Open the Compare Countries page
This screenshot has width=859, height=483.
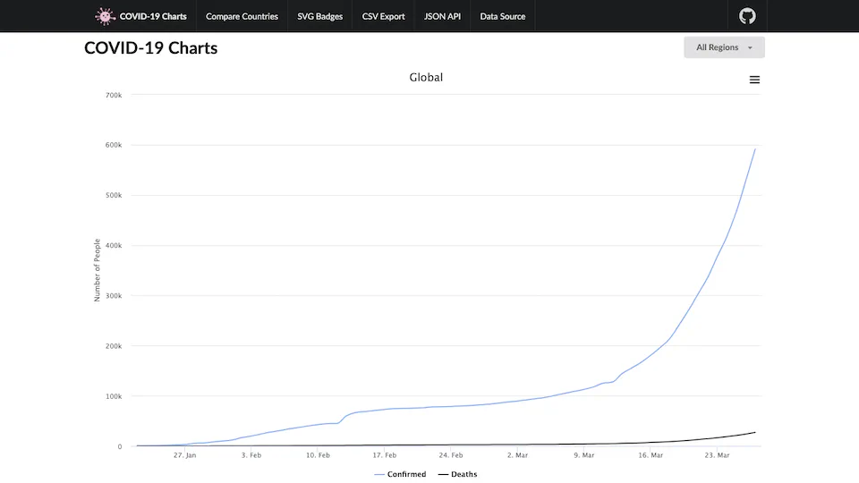pyautogui.click(x=242, y=16)
